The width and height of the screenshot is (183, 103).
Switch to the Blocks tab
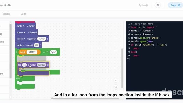coord(6,14)
